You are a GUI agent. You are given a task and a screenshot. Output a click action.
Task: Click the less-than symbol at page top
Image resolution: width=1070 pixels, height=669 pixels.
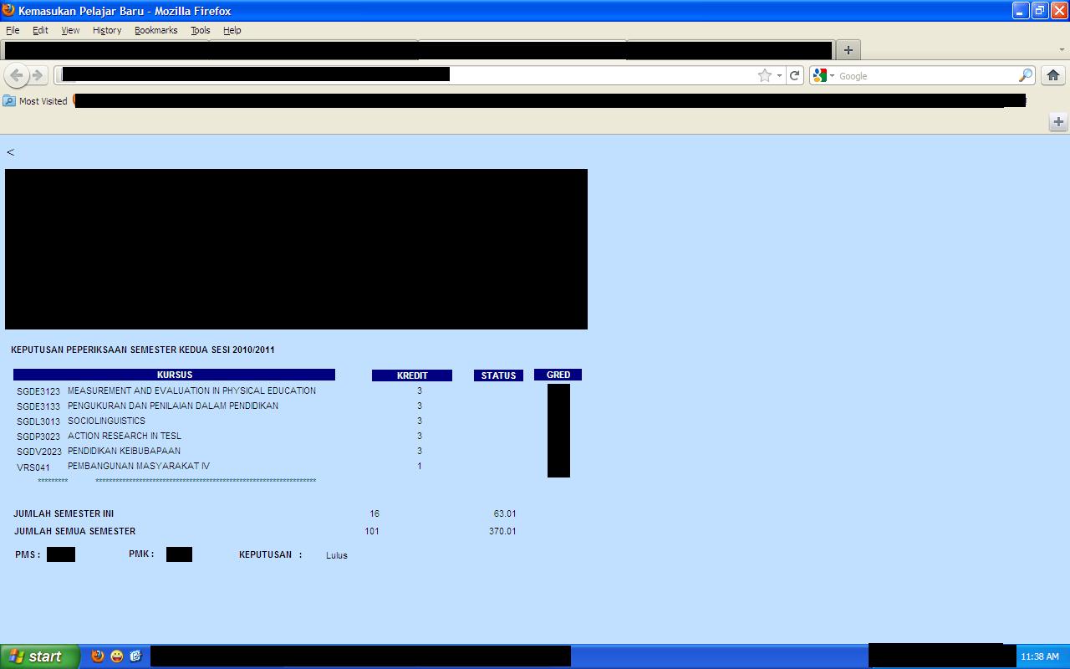coord(10,152)
